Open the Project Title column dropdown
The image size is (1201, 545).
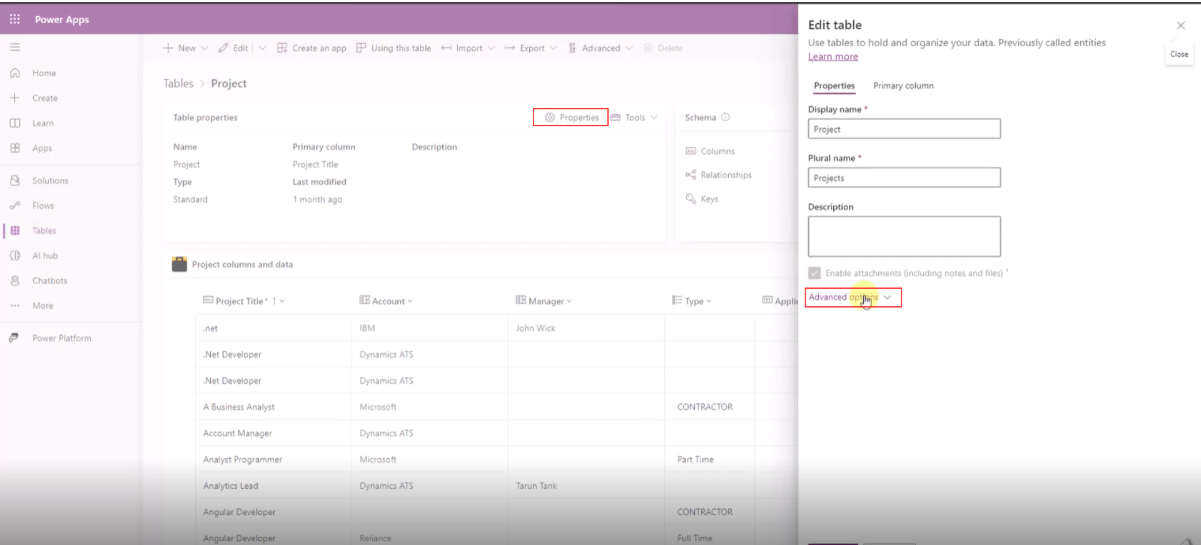click(282, 301)
